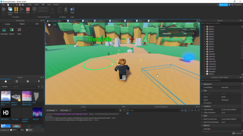Open the All Messages dropdown in Output

coord(52,110)
